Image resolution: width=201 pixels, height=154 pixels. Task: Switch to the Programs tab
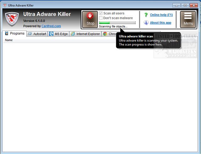15,34
